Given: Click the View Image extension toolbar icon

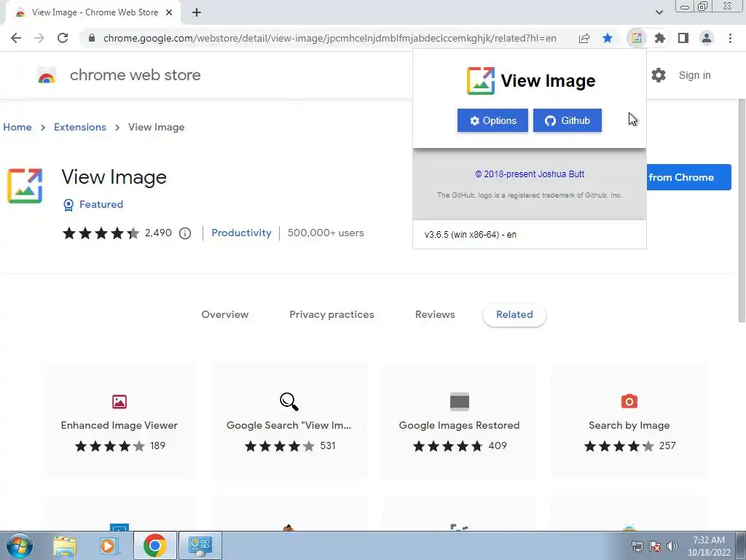Looking at the screenshot, I should (636, 38).
